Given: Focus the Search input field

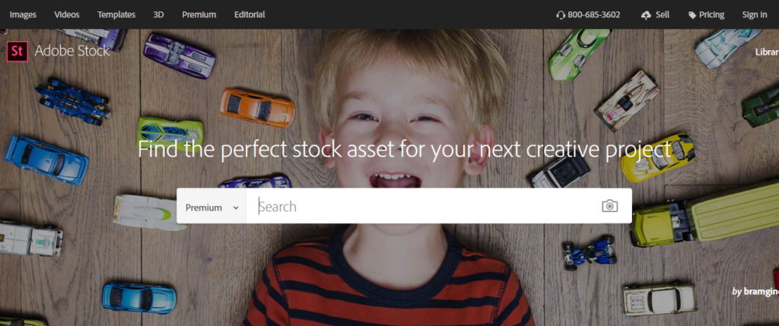Looking at the screenshot, I should [422, 207].
